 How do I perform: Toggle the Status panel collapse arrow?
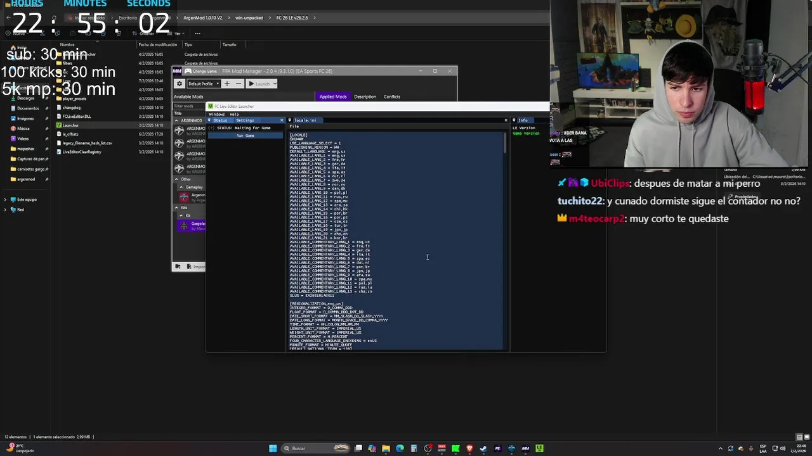click(210, 120)
